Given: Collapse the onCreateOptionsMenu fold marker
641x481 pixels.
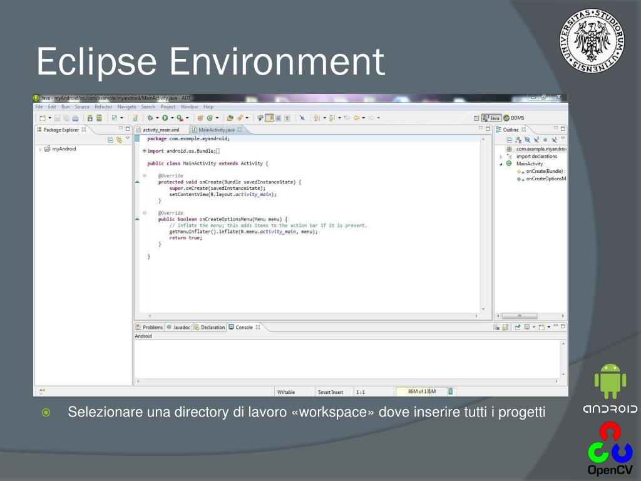Looking at the screenshot, I should 145,213.
